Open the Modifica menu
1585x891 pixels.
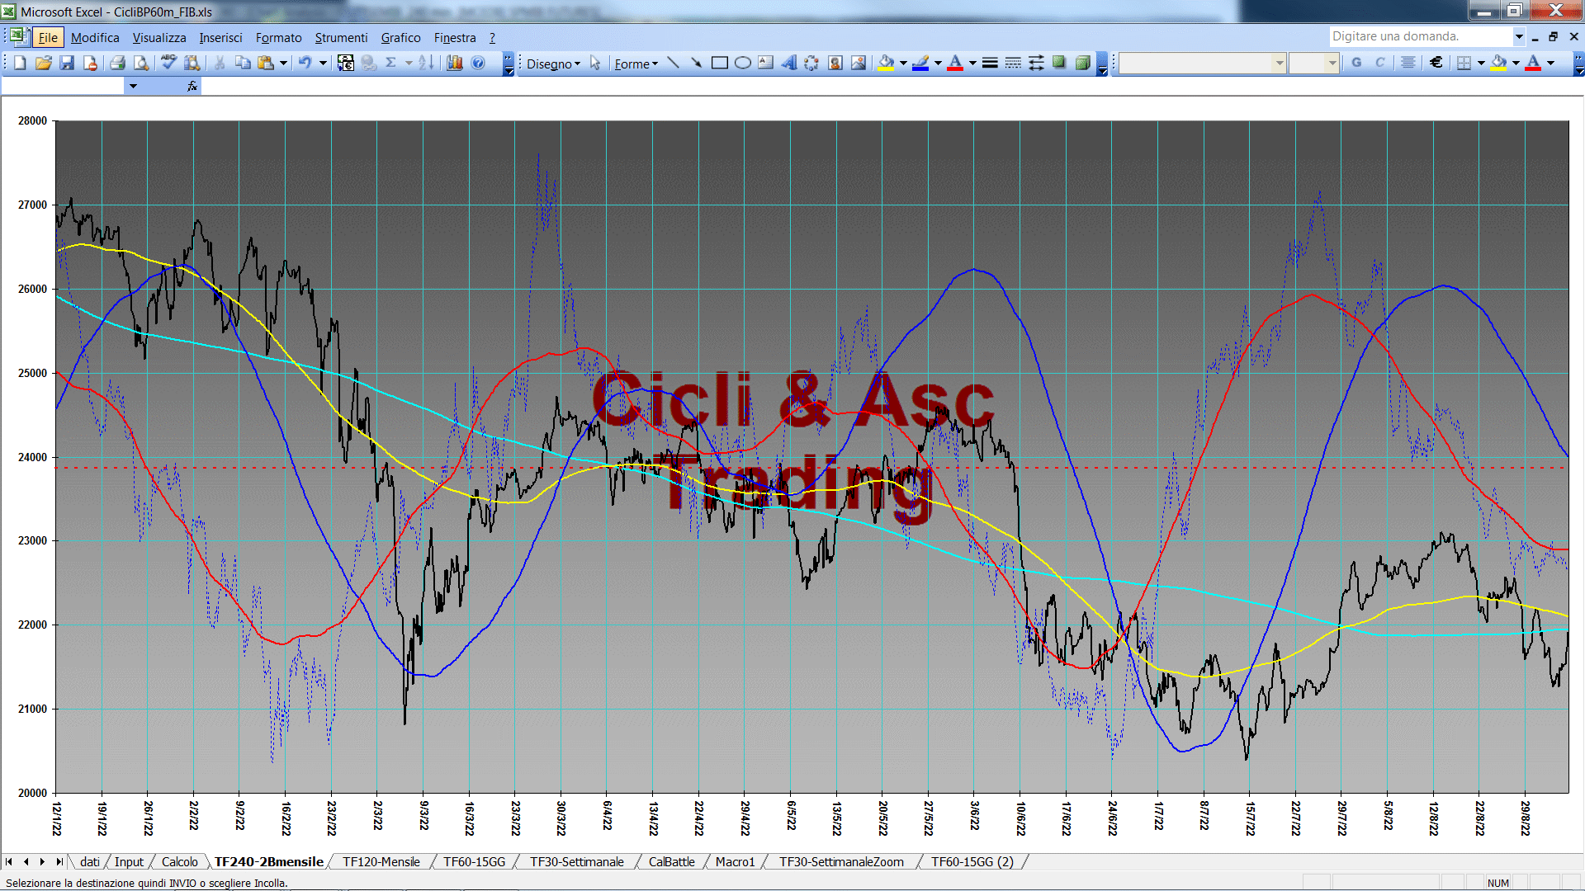pos(95,38)
